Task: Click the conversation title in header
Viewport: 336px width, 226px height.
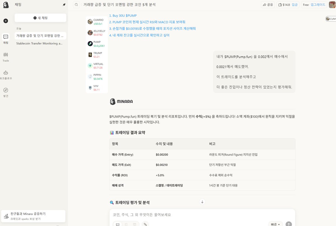Action: [x=119, y=5]
